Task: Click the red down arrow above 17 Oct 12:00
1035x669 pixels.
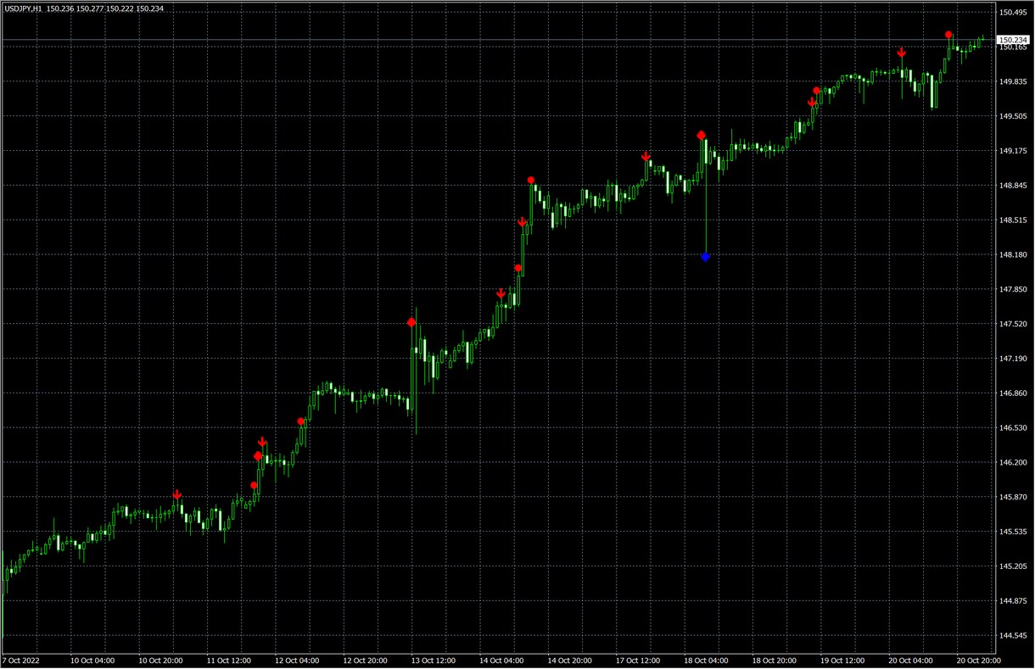Action: pos(646,156)
